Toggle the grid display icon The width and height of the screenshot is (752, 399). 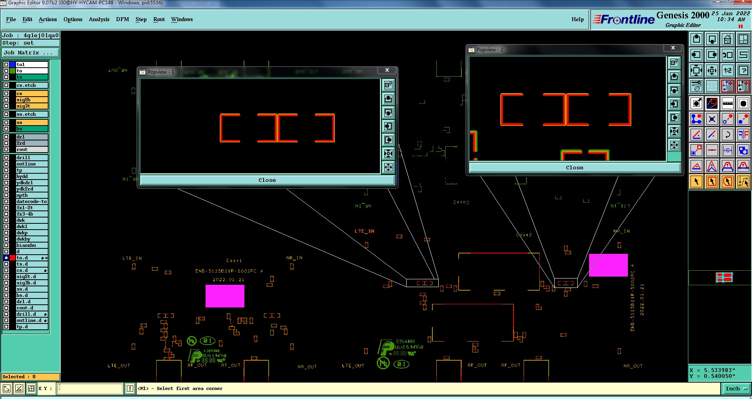[x=712, y=86]
